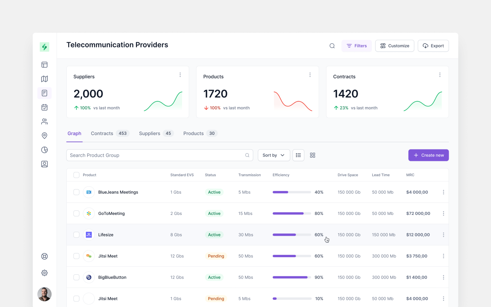This screenshot has width=491, height=307.
Task: Check the Lifesize row checkbox
Action: pos(76,235)
